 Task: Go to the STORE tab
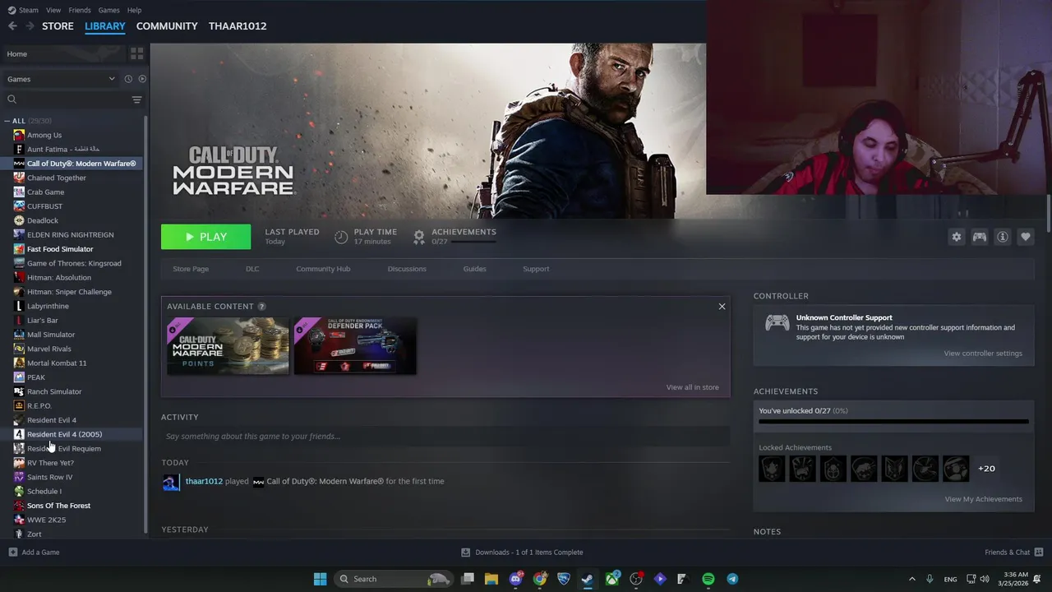tap(58, 26)
